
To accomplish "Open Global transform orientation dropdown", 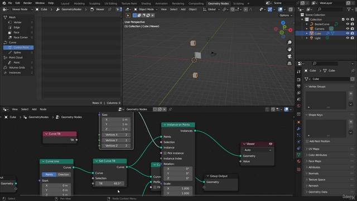I will tap(211, 9).
